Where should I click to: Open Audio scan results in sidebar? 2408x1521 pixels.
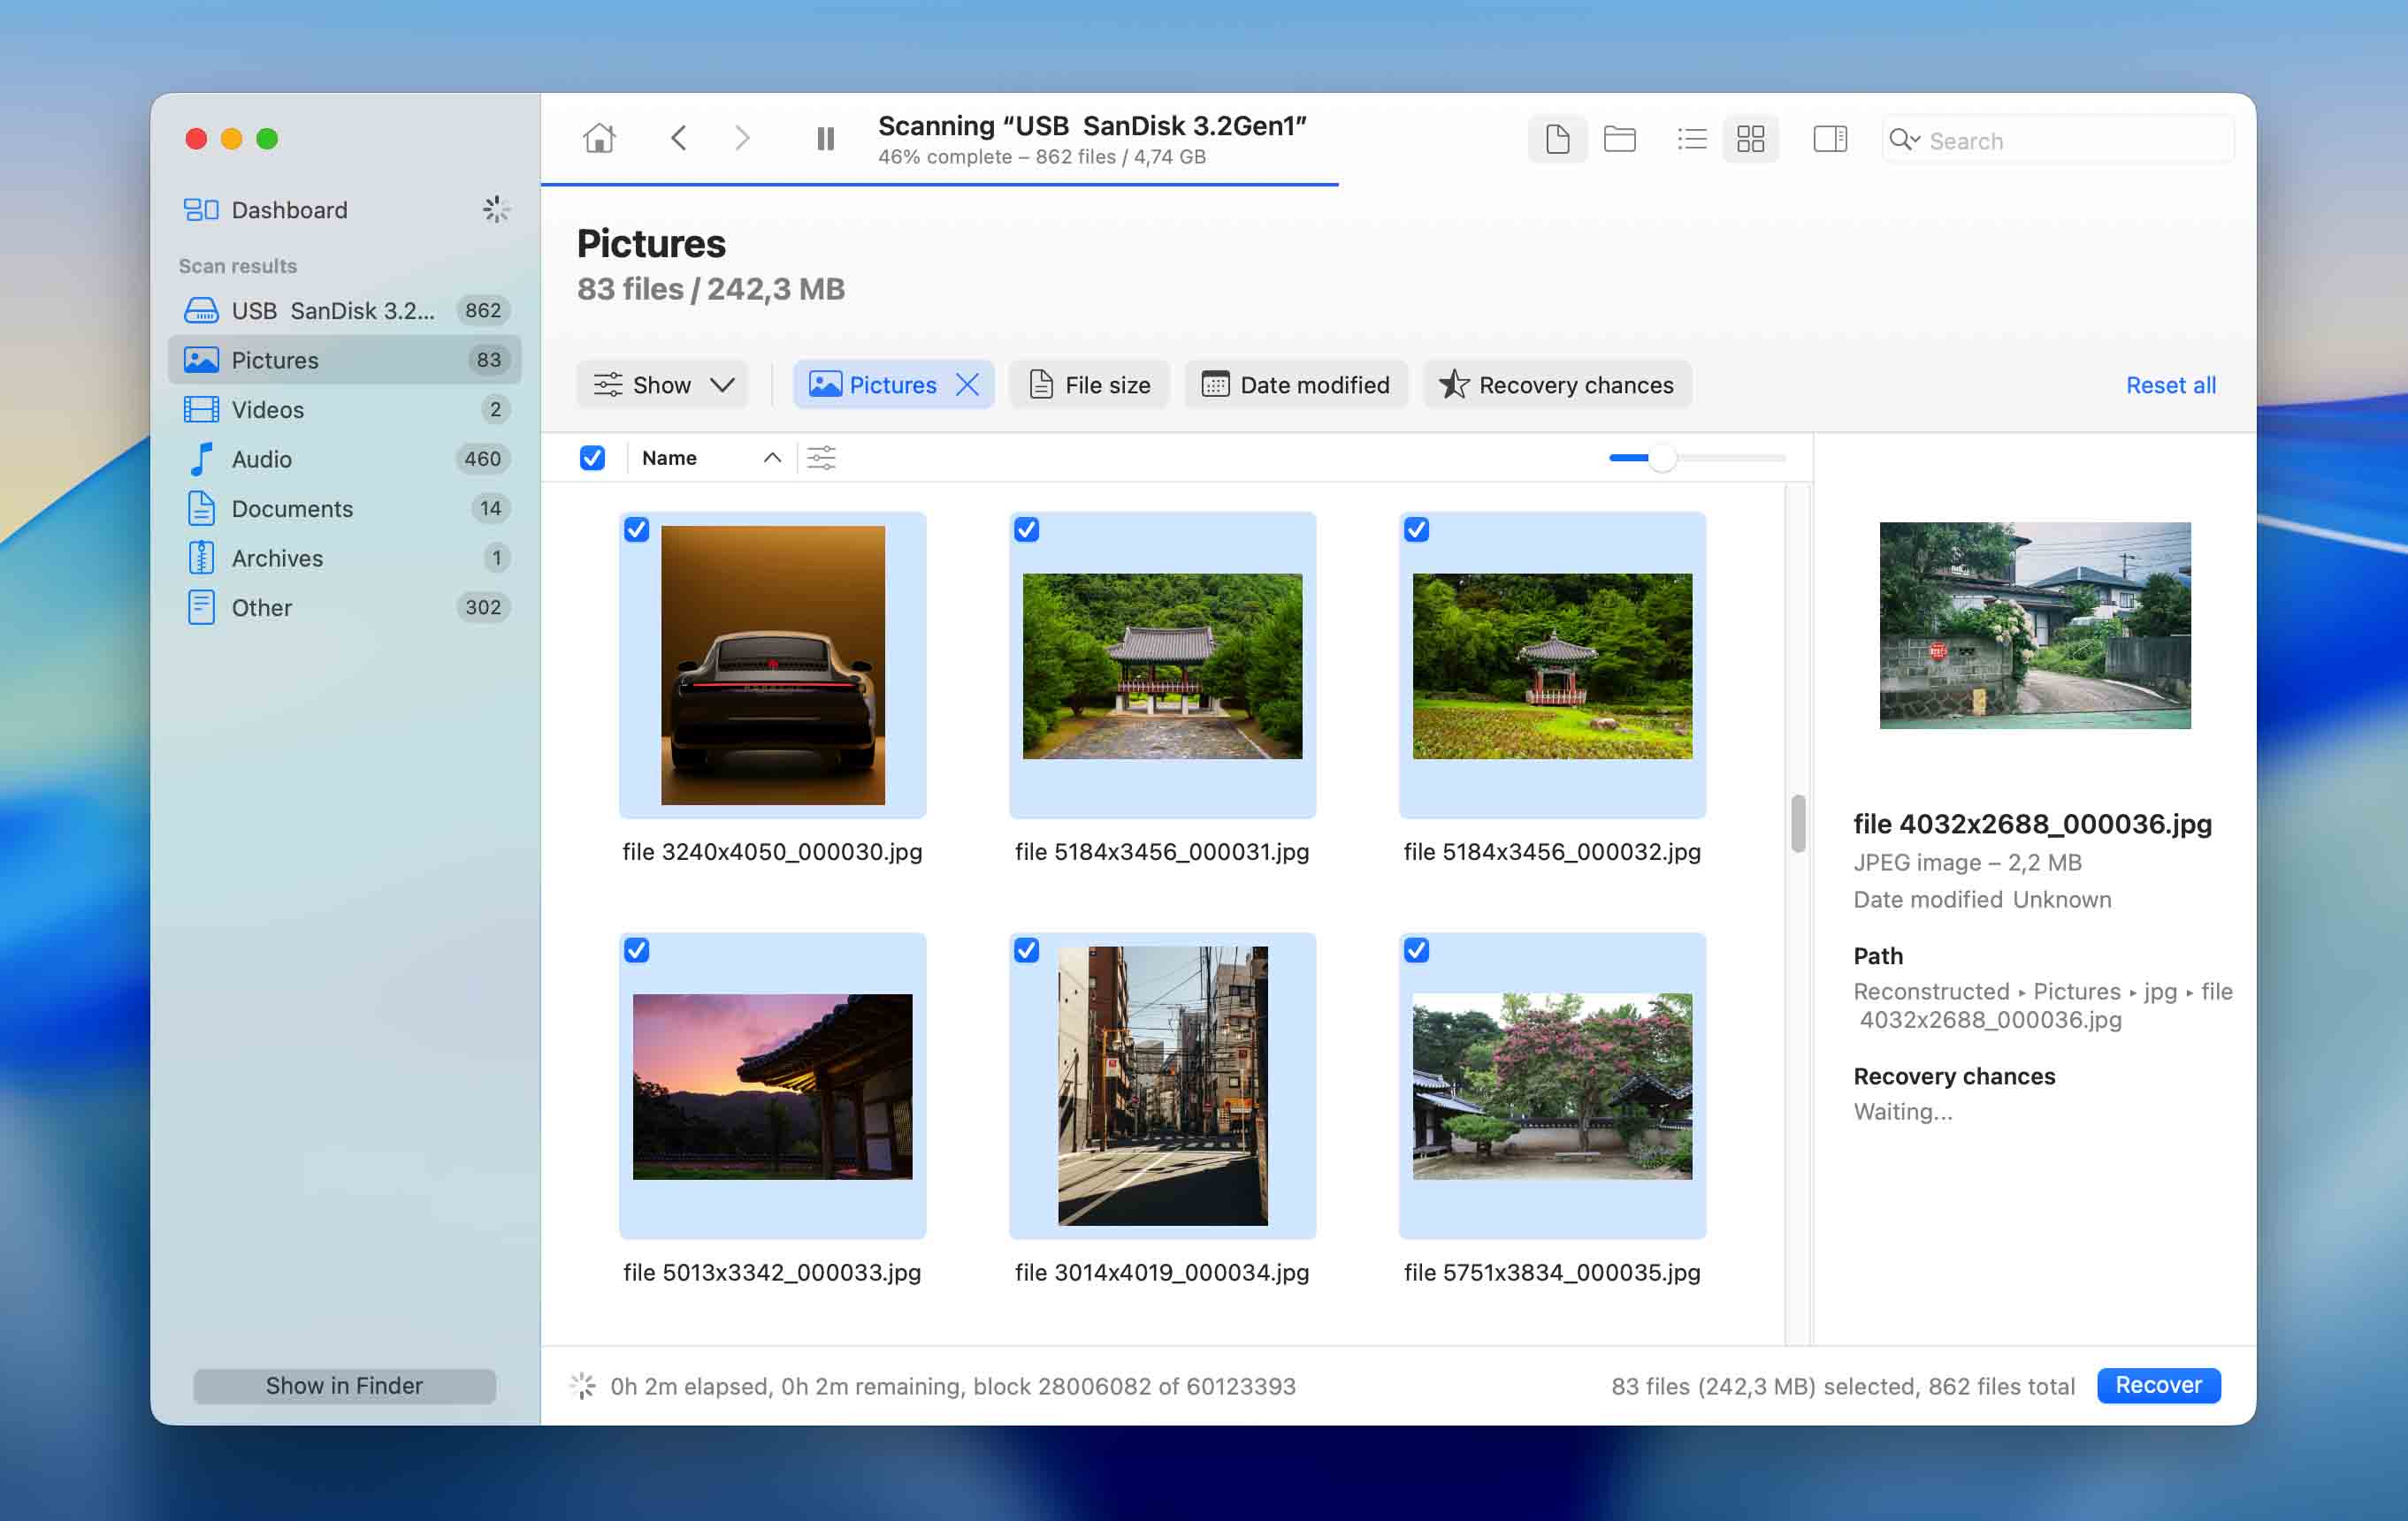point(262,459)
